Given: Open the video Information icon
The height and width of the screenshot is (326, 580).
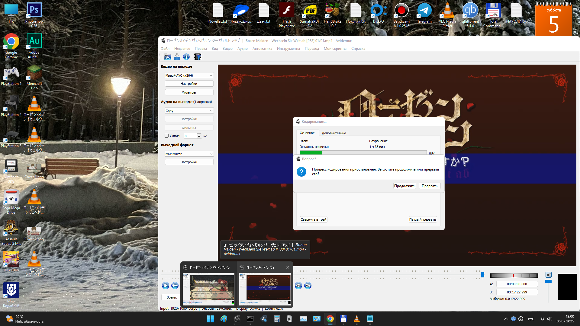Looking at the screenshot, I should pos(186,57).
